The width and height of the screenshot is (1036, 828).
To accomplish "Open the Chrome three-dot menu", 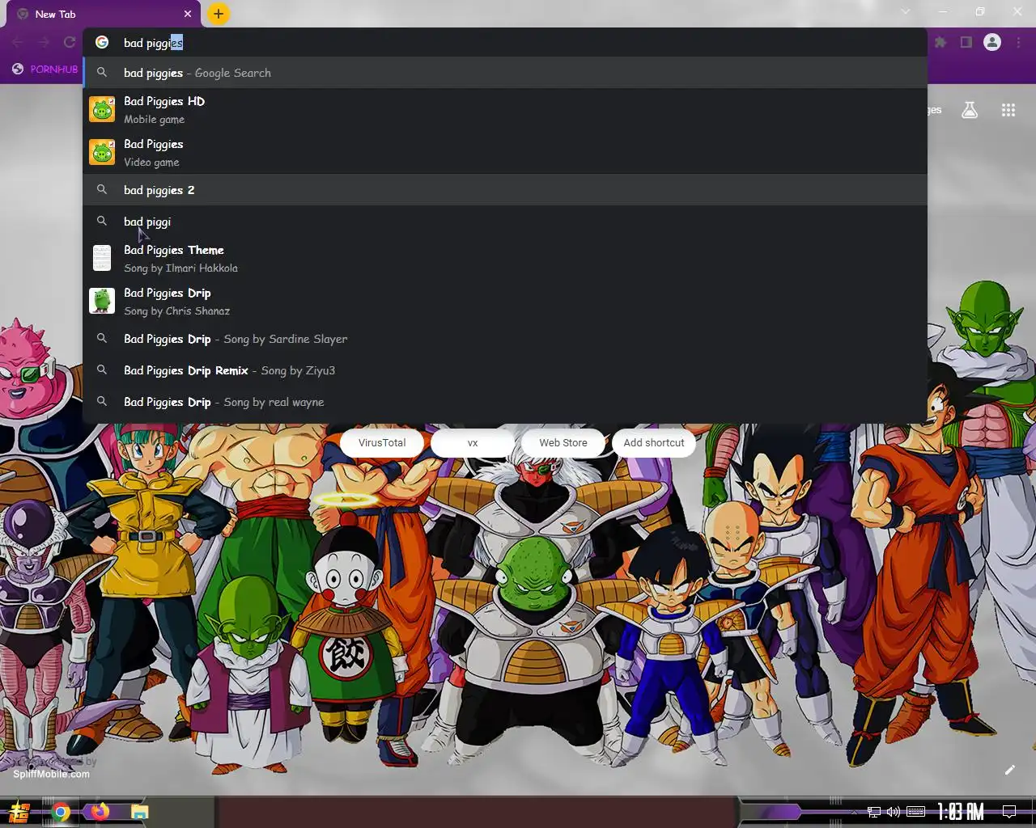I will pyautogui.click(x=1019, y=42).
